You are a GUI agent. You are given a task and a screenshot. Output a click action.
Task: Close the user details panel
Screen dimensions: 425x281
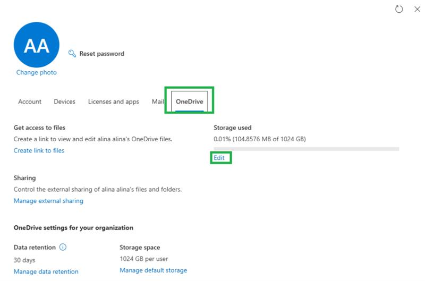(x=417, y=9)
